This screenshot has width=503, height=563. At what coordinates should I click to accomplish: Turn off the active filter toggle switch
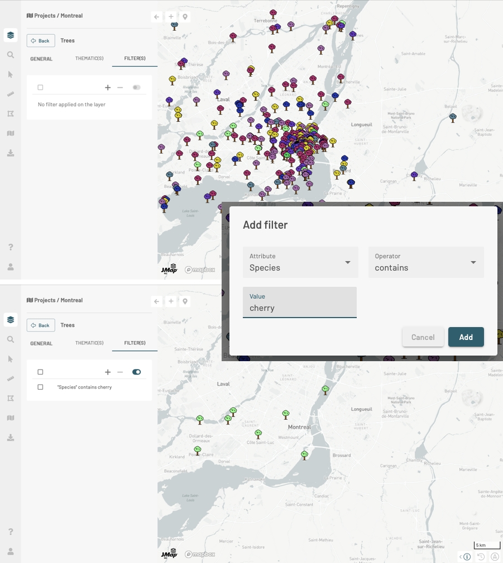[x=136, y=372]
